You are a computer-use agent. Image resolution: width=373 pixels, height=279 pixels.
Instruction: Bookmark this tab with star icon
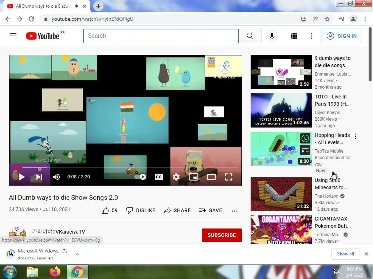pyautogui.click(x=327, y=19)
